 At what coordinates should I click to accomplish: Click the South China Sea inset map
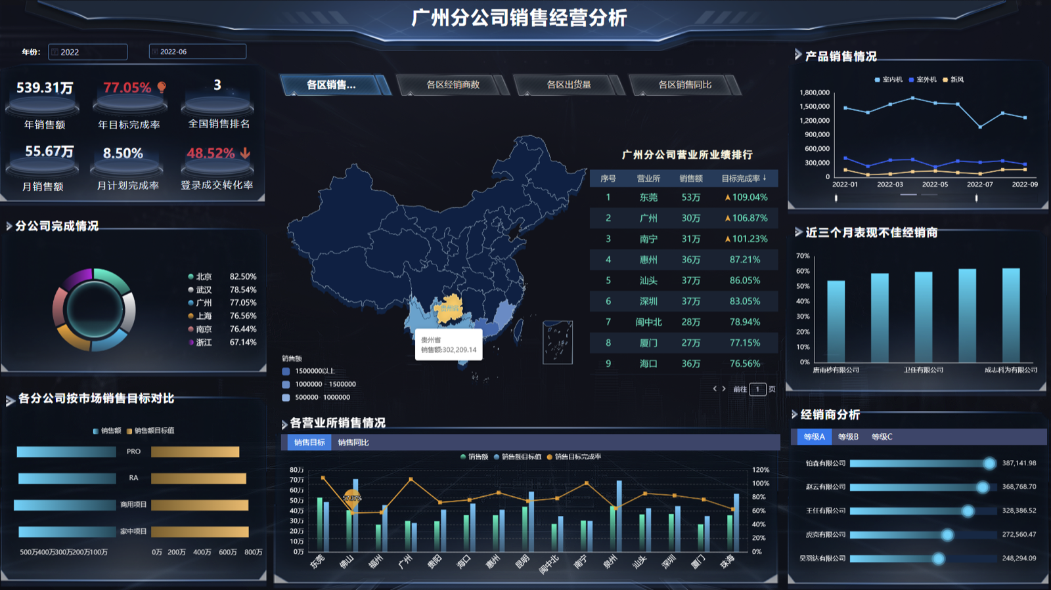(558, 342)
